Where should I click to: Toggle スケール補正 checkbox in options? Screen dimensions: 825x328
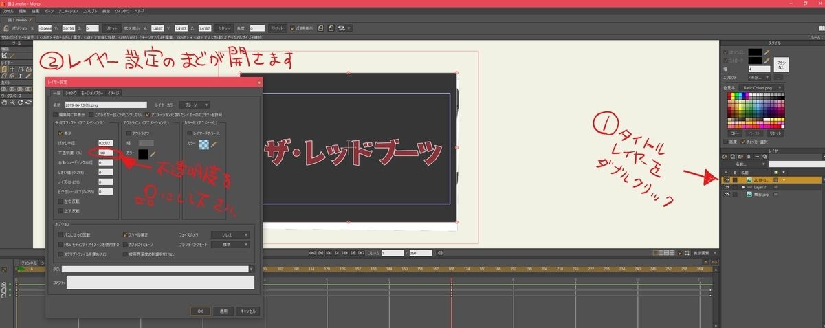click(125, 235)
